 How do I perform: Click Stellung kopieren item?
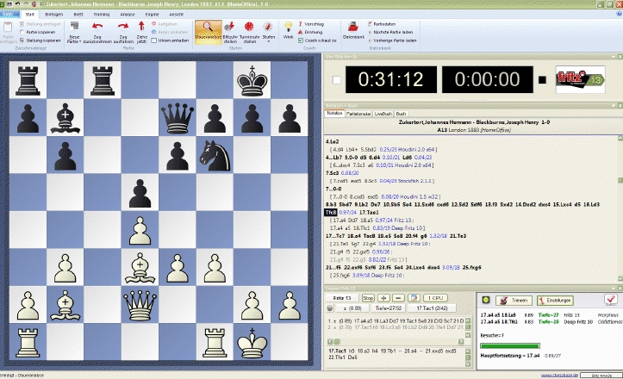(40, 40)
